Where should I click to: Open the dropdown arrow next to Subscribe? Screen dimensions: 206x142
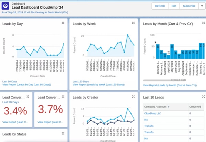coord(202,6)
